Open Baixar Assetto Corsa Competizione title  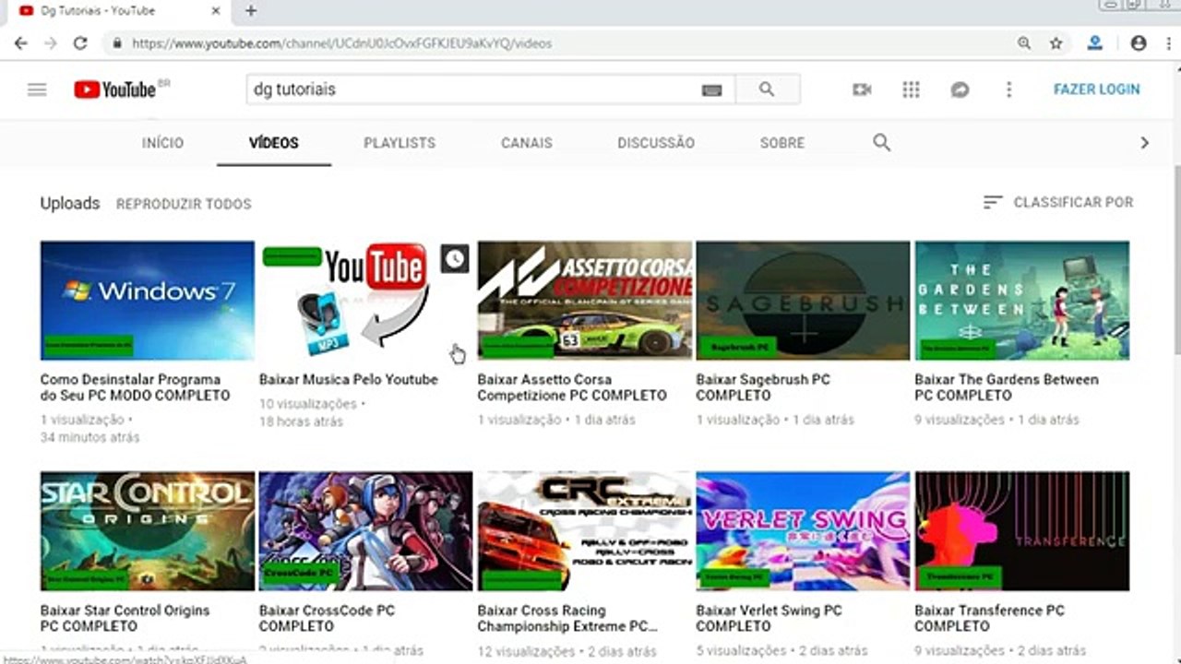[572, 387]
